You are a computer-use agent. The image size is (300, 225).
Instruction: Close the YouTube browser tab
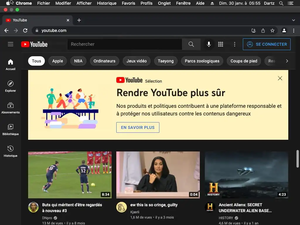pos(68,20)
